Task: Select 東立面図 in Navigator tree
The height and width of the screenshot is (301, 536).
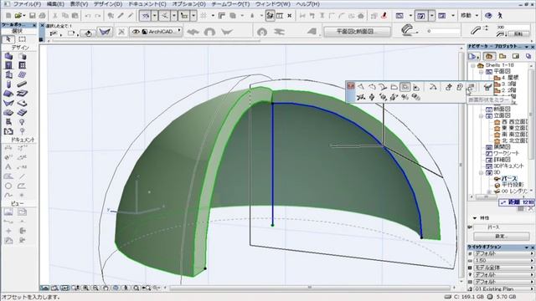Action: 511,128
